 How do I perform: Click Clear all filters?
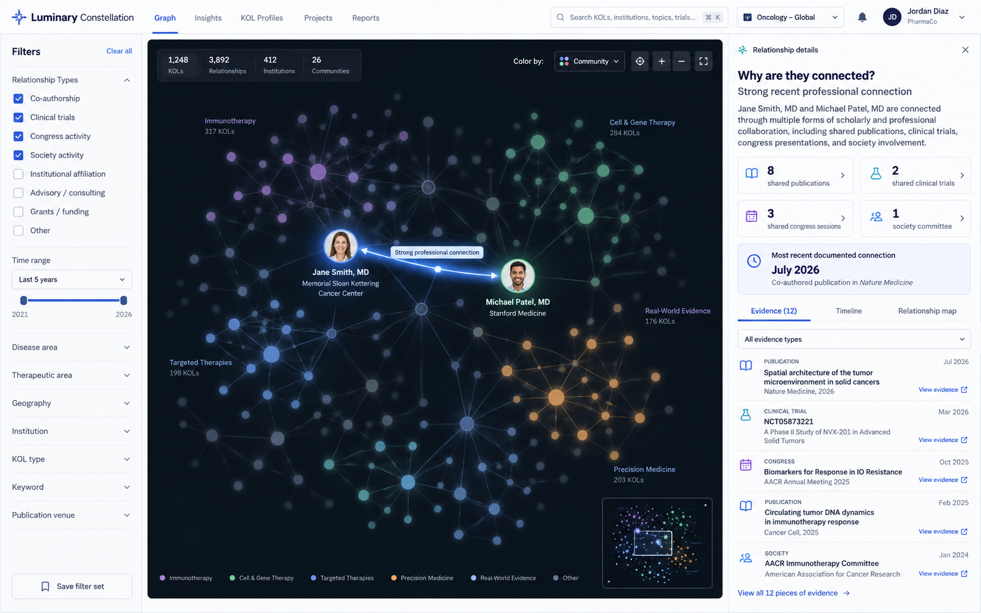pos(119,51)
